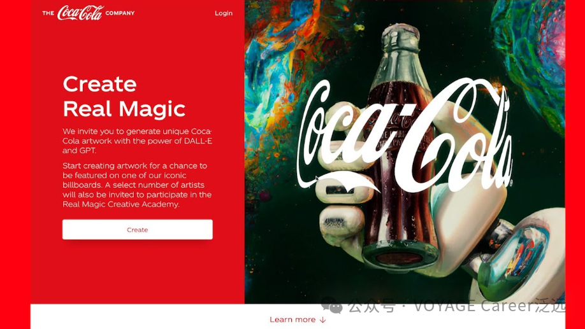Click the large white Coca-Cola logo on artwork

point(405,136)
